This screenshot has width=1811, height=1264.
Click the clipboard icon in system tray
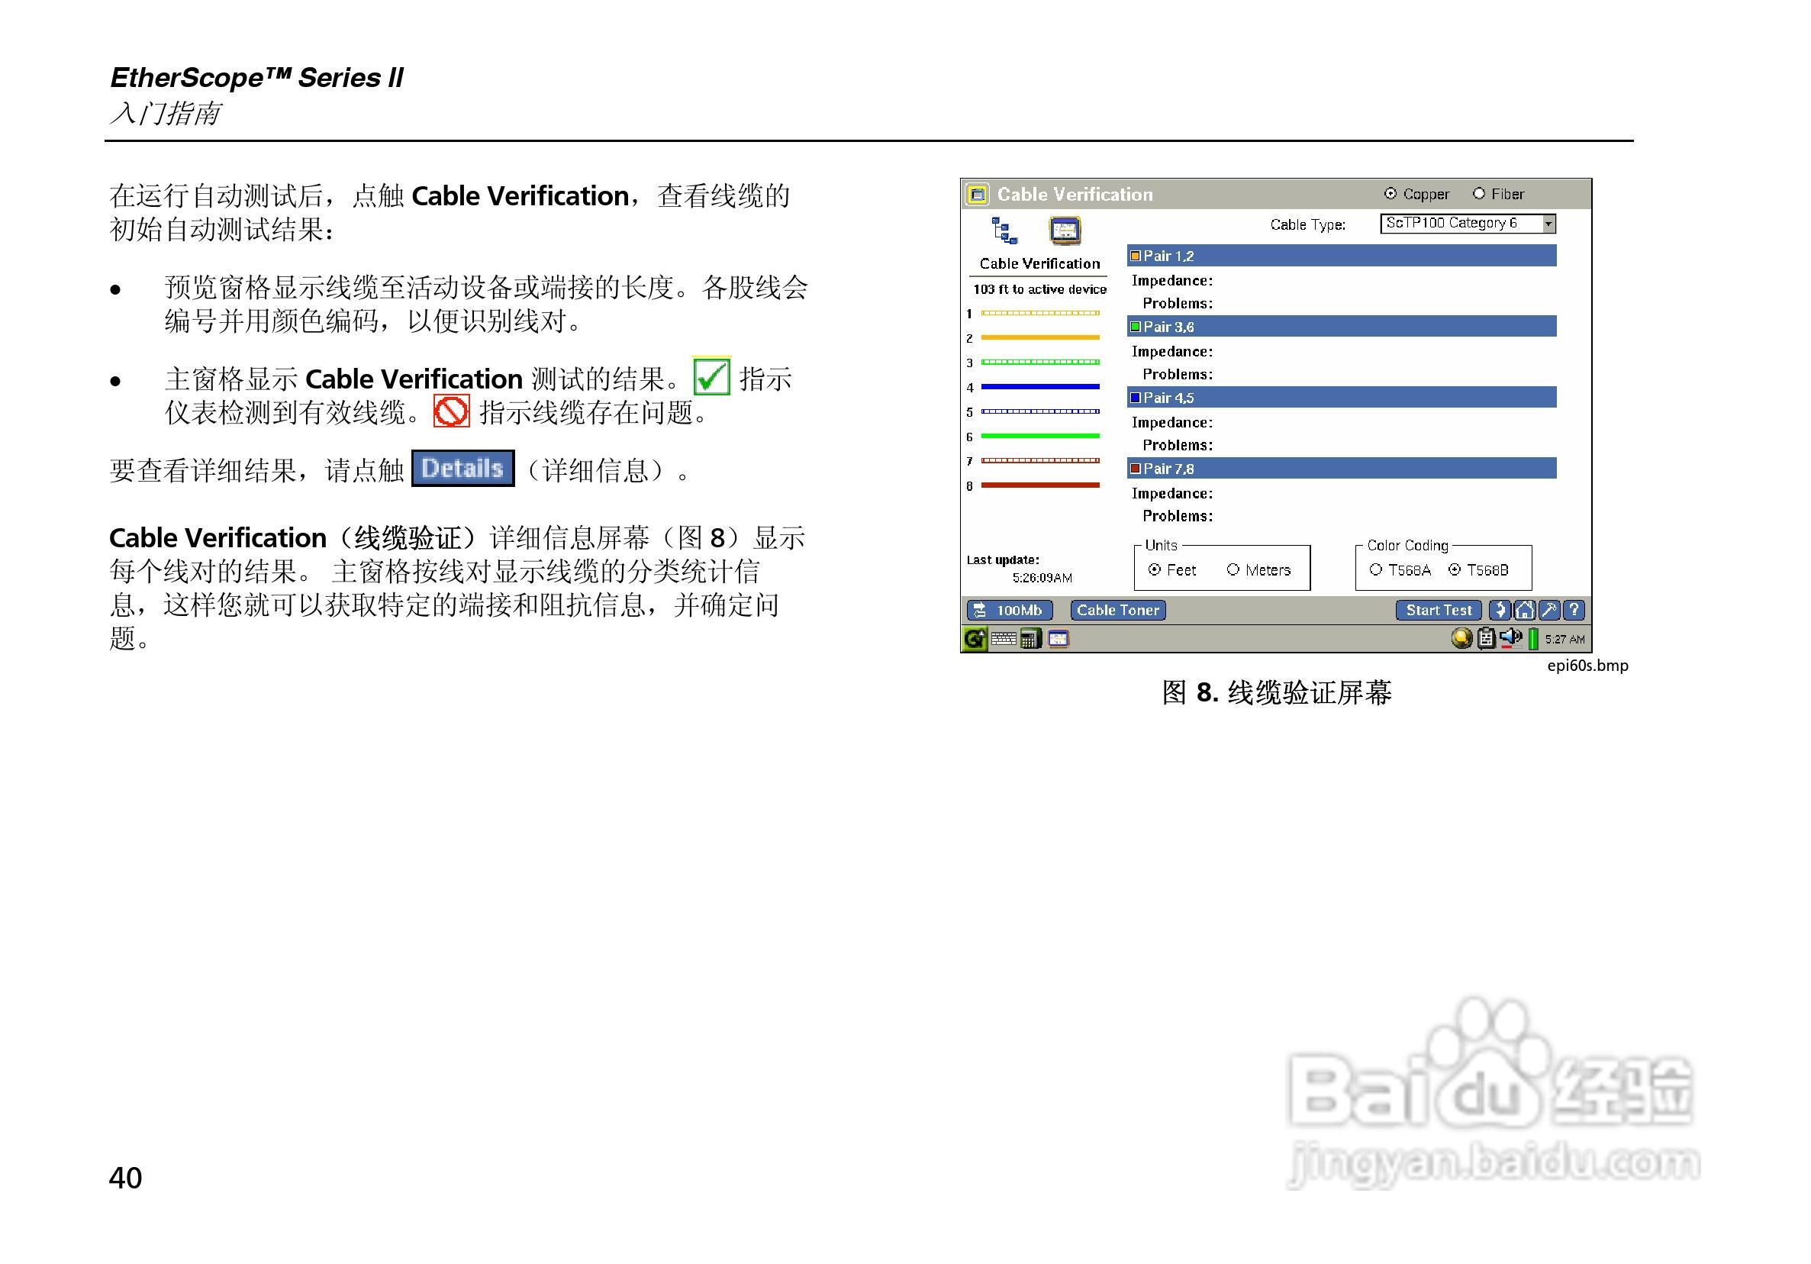(1486, 638)
